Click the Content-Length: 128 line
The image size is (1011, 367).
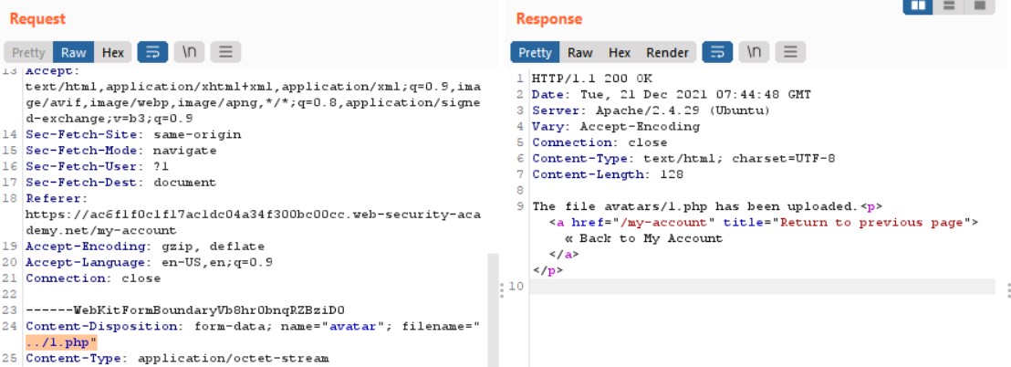[608, 174]
